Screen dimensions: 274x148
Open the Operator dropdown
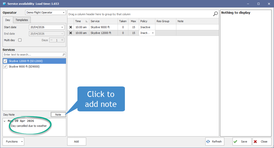pyautogui.click(x=64, y=12)
